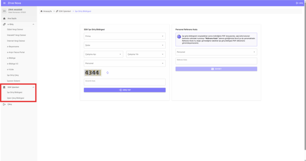Click the KAYDET button

[x=216, y=69]
